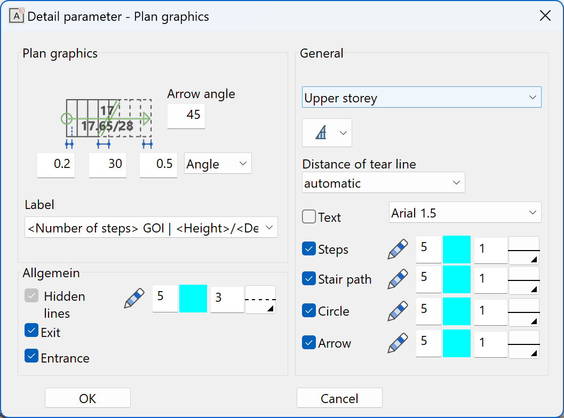The height and width of the screenshot is (418, 564).
Task: Open the Steps line type dropdown
Action: [x=524, y=251]
